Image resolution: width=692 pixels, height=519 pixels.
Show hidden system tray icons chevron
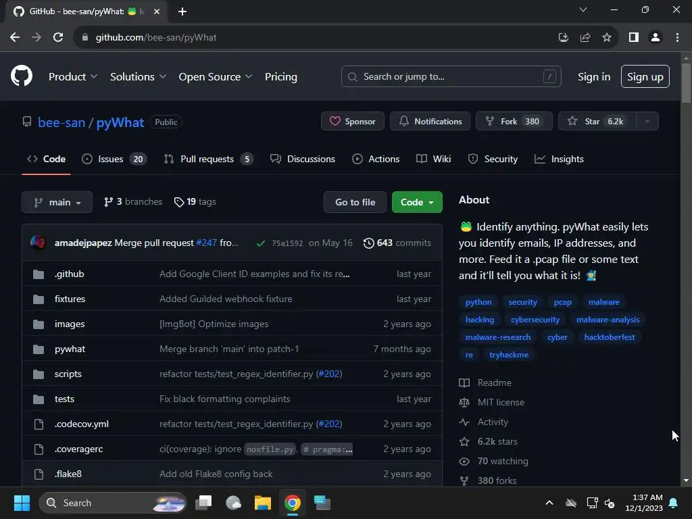click(549, 503)
